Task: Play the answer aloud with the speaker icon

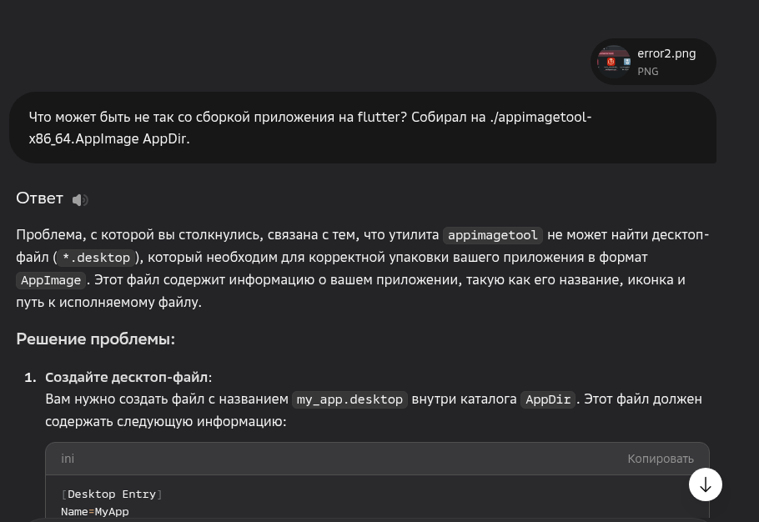Action: 79,199
